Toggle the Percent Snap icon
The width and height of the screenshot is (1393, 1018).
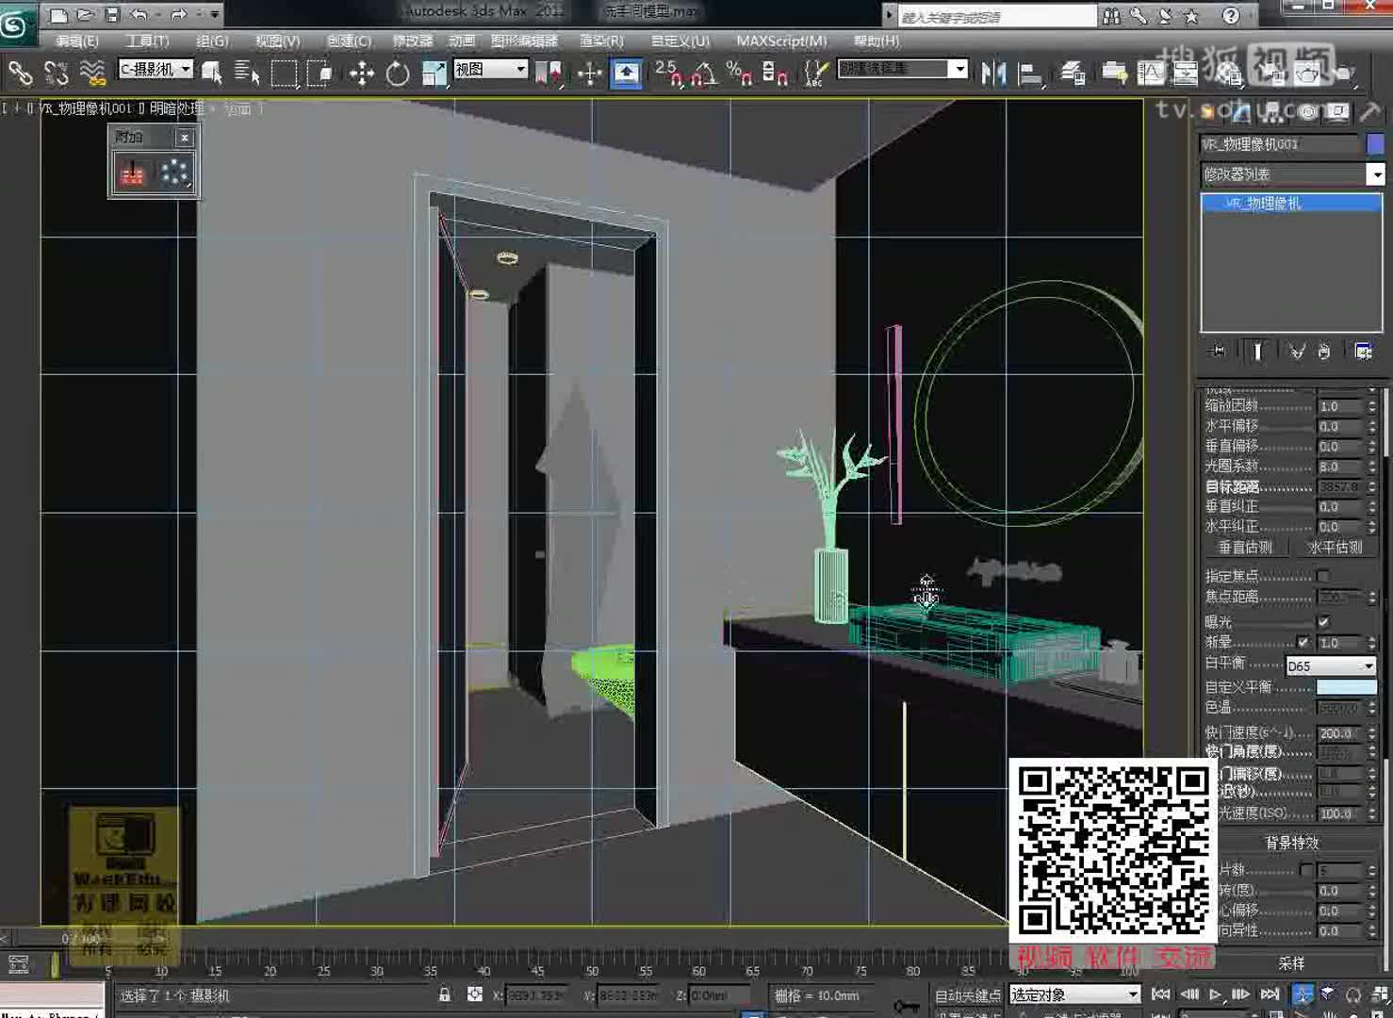[739, 73]
